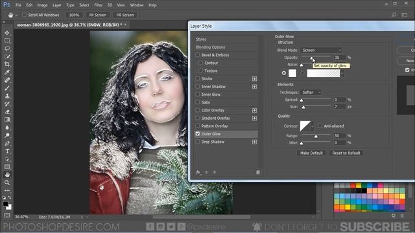Select the Pen tool

(x=7, y=144)
